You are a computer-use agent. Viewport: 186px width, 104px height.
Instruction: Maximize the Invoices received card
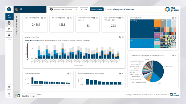point(97,18)
